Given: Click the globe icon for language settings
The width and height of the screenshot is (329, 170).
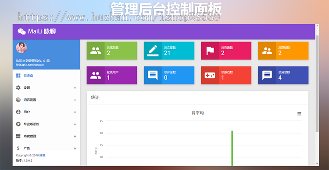Looking at the screenshot, I should click(x=18, y=100).
